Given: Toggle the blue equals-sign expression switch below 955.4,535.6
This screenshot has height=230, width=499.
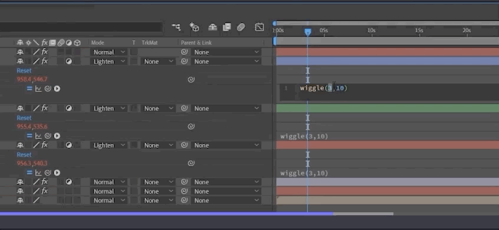Looking at the screenshot, I should point(29,136).
